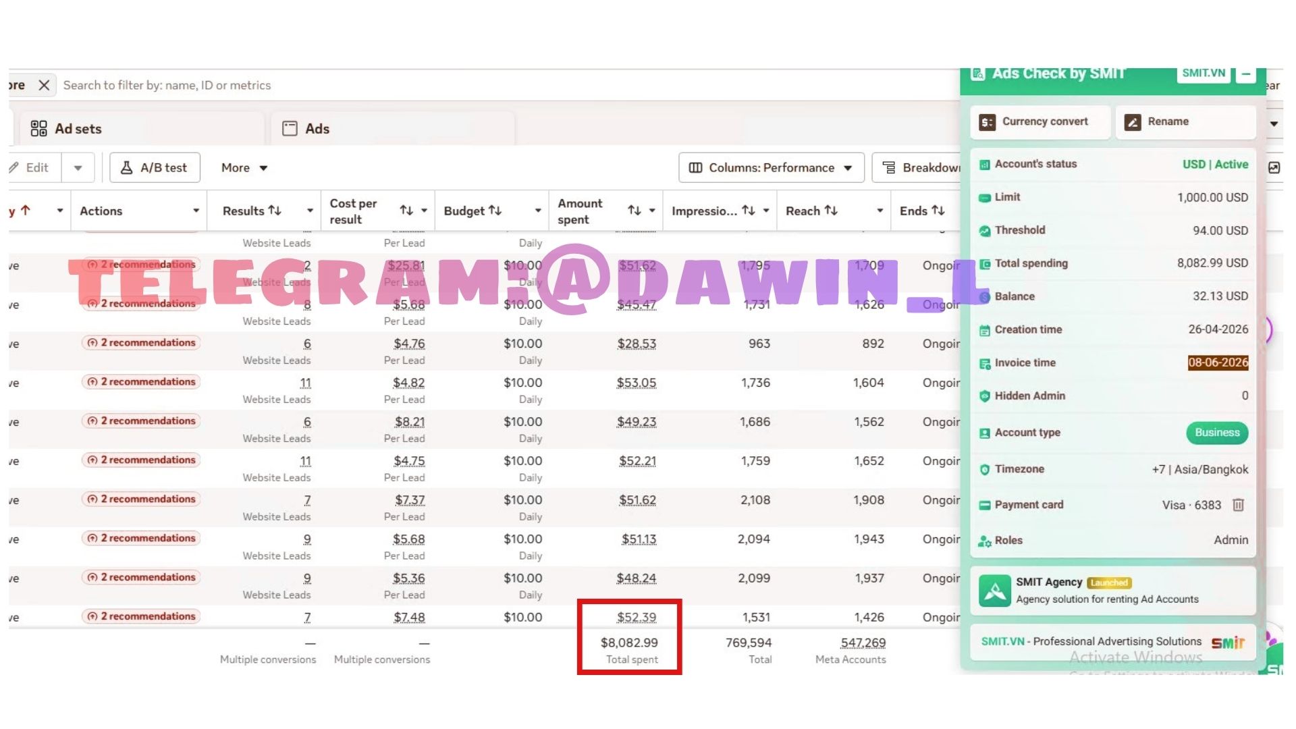Screen dimensions: 1296x729
Task: Click the $4.76 cost per lead value
Action: [409, 344]
